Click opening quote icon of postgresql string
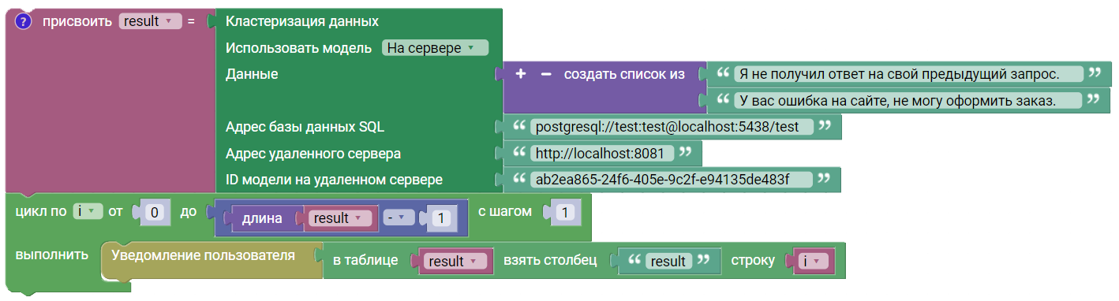Screen dimensions: 1119x301 (x=518, y=126)
